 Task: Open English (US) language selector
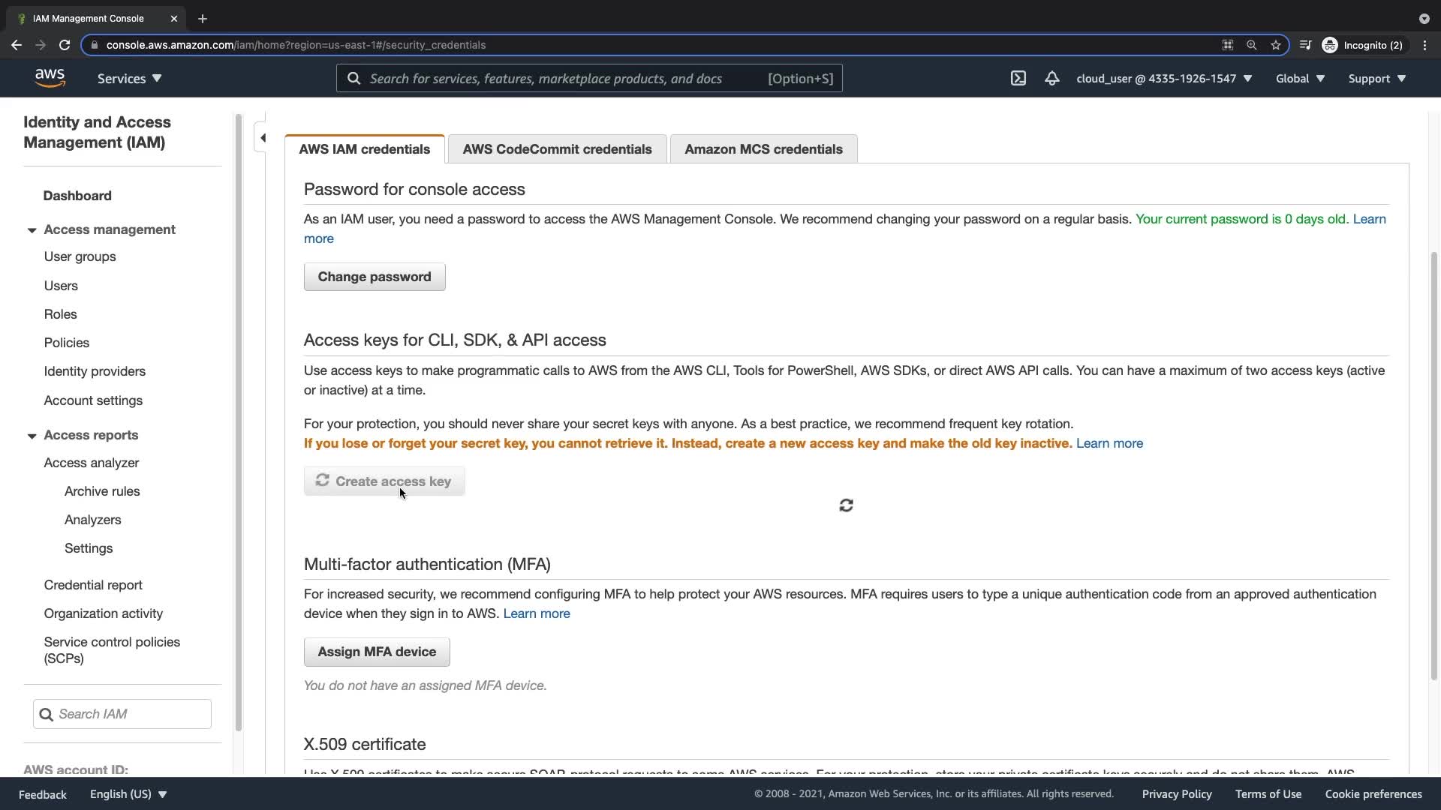point(128,793)
